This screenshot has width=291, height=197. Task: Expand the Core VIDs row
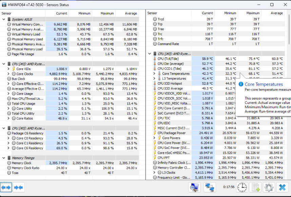tap(8, 69)
